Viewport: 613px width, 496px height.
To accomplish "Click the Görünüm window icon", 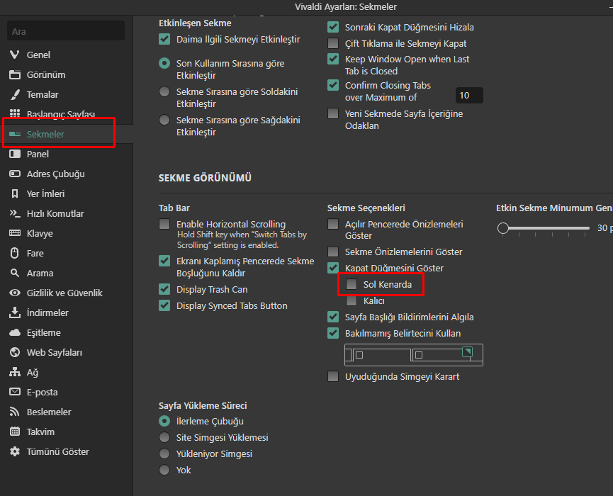I will pyautogui.click(x=15, y=74).
